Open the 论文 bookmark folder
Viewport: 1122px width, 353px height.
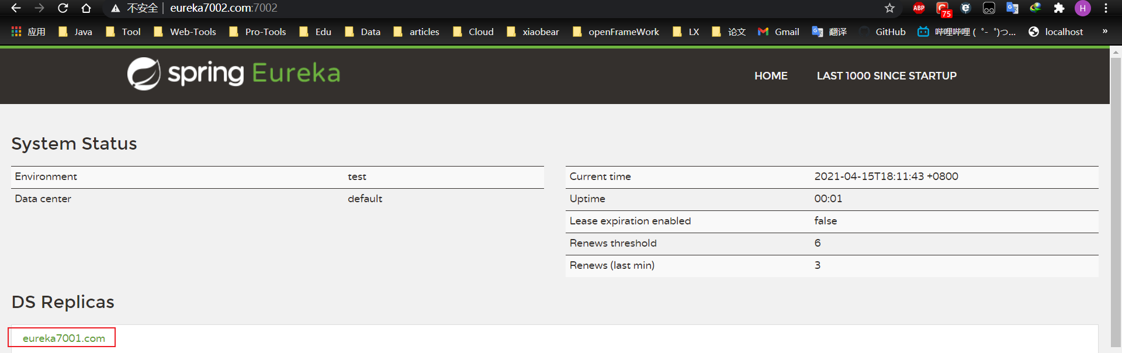click(x=729, y=32)
